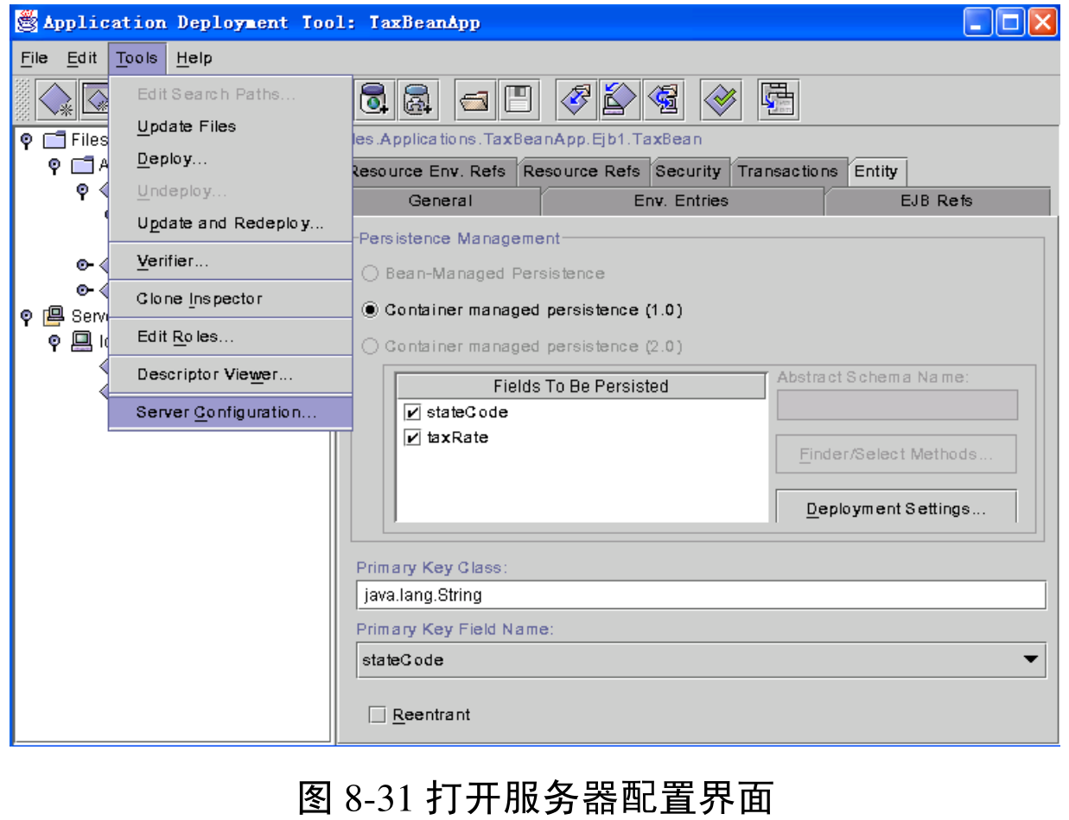Click the Verifier green checkmark toolbar icon

(x=720, y=100)
